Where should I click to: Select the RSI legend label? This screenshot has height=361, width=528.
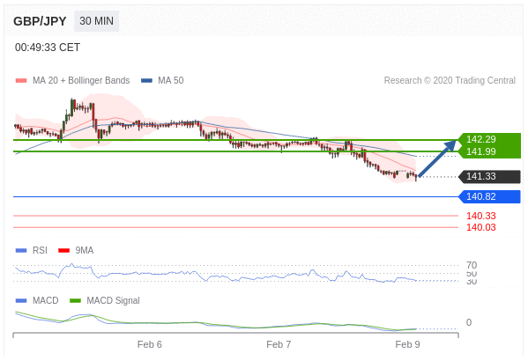40,250
